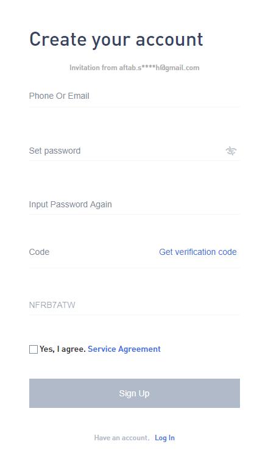Screen dimensions: 268x475
Task: Click the 'Yes, I agree.' label text
Action: (63, 349)
